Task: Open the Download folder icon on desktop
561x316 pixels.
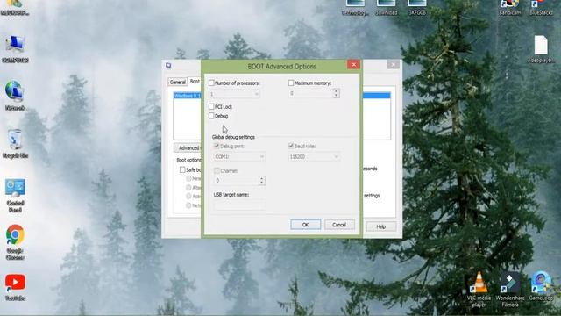Action: [387, 7]
